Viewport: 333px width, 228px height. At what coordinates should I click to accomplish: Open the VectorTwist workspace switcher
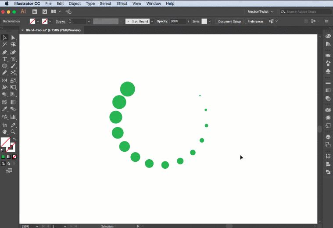pos(260,12)
